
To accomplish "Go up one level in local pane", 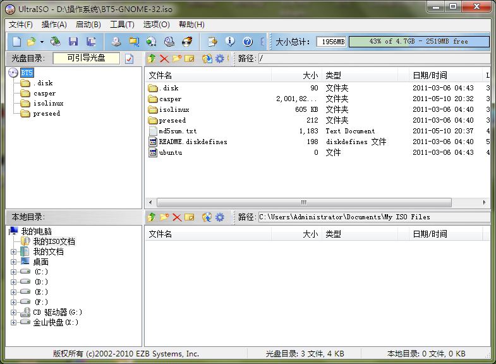I will click(x=152, y=217).
